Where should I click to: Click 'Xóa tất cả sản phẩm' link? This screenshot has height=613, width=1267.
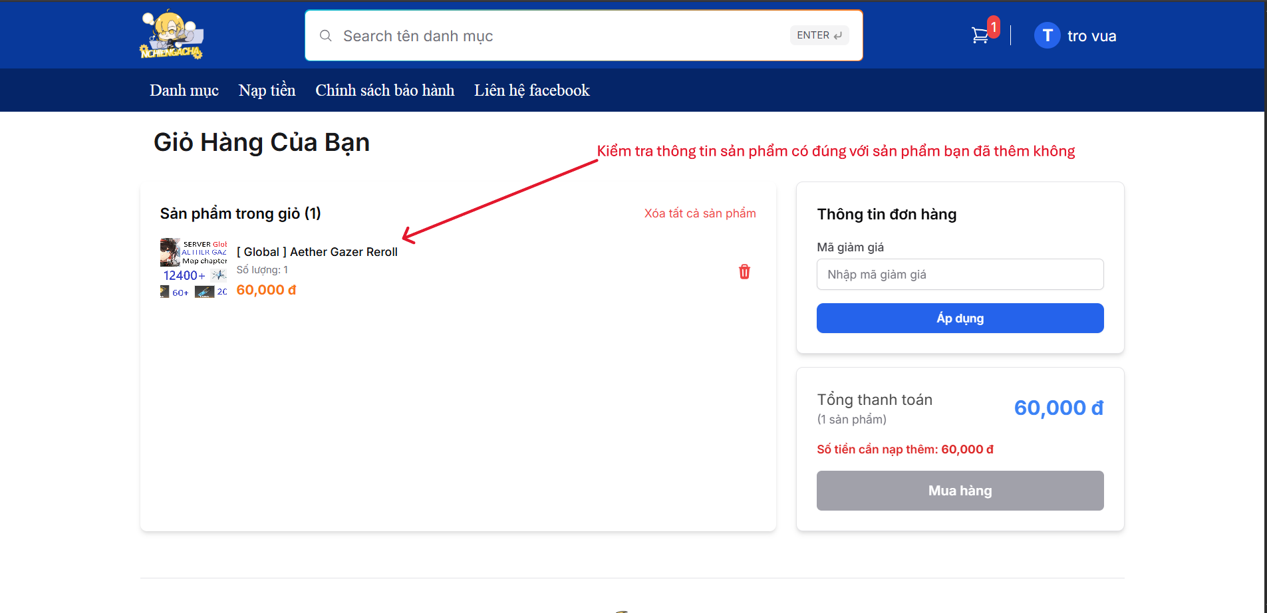pyautogui.click(x=700, y=213)
